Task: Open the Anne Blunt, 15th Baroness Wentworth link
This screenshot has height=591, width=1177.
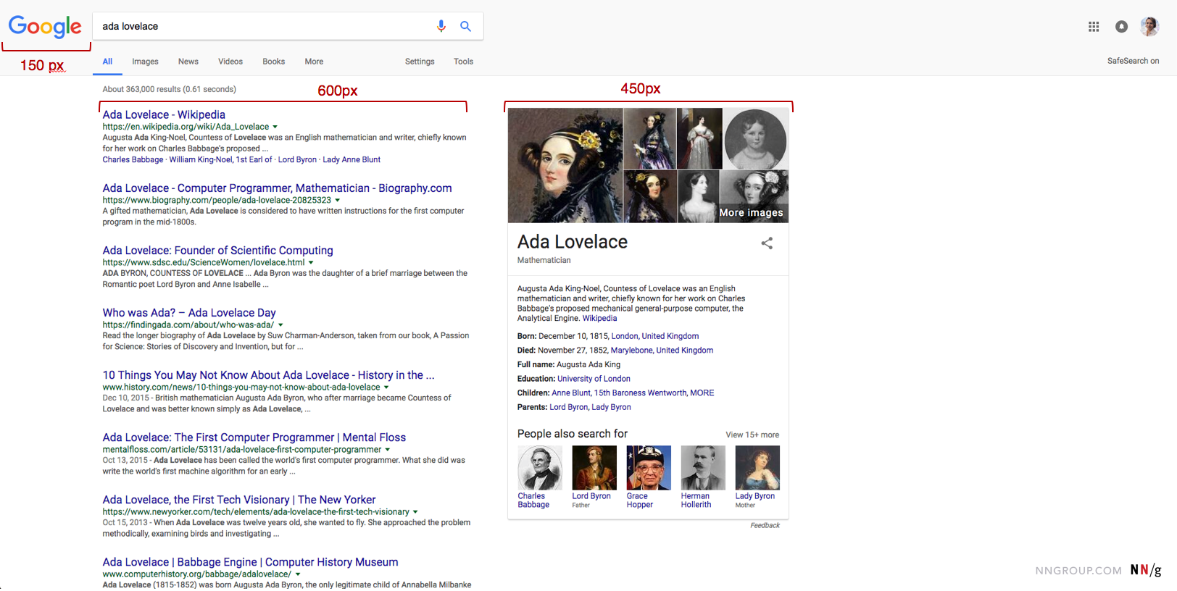Action: 619,393
